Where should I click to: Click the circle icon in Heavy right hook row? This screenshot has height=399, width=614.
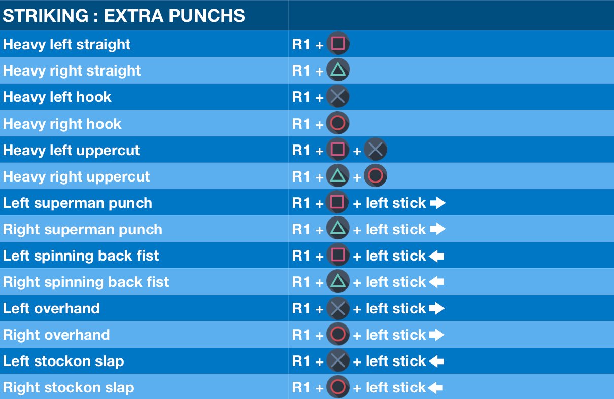[x=338, y=123]
